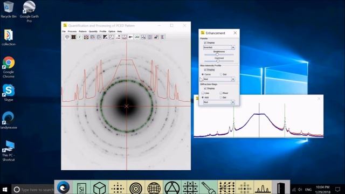Click the Windows Start button

pos(5,189)
